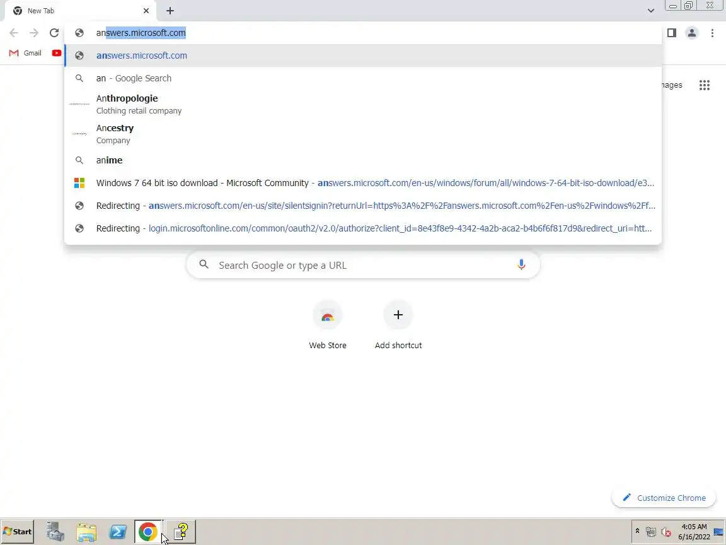726x545 pixels.
Task: Open the Gmail bookmark
Action: point(26,53)
